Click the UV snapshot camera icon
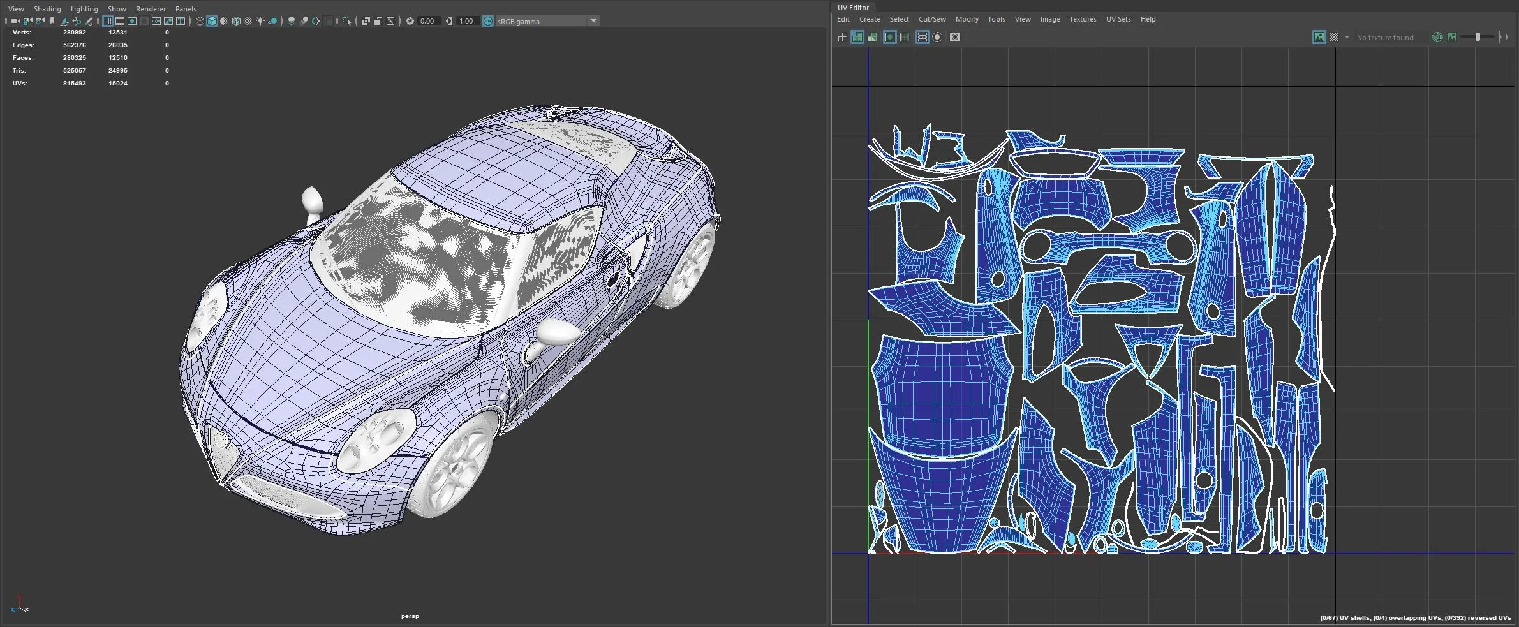Viewport: 1519px width, 627px height. pos(954,37)
